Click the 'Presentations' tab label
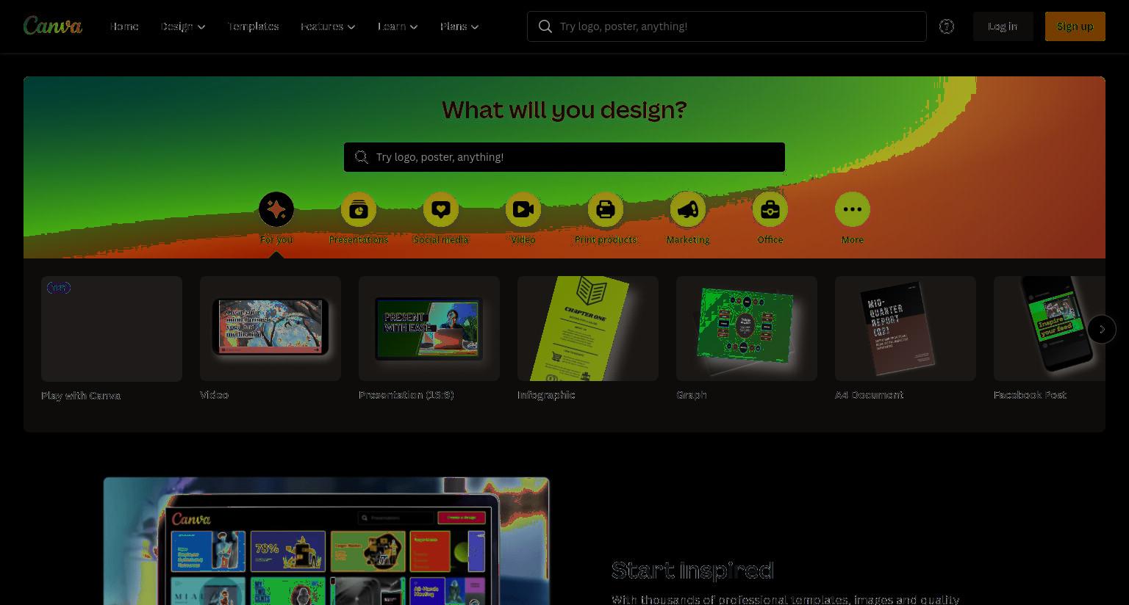 (359, 239)
